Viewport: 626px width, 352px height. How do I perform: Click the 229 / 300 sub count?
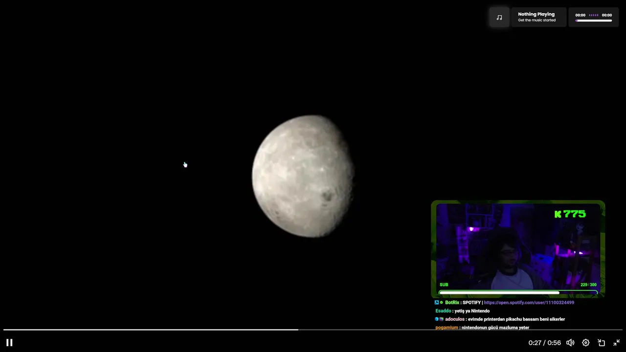point(588,285)
